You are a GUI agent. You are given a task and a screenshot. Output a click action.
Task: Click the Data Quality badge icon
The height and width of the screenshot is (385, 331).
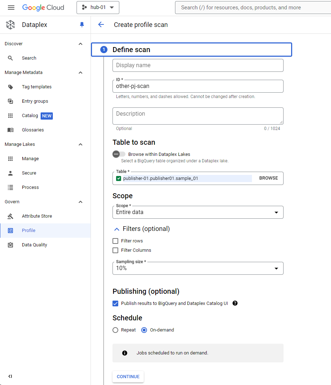click(x=10, y=245)
